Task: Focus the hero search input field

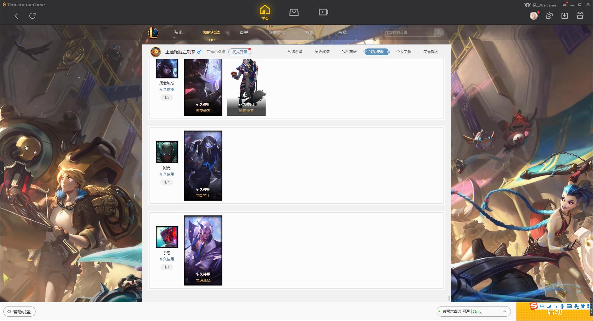Action: point(408,32)
